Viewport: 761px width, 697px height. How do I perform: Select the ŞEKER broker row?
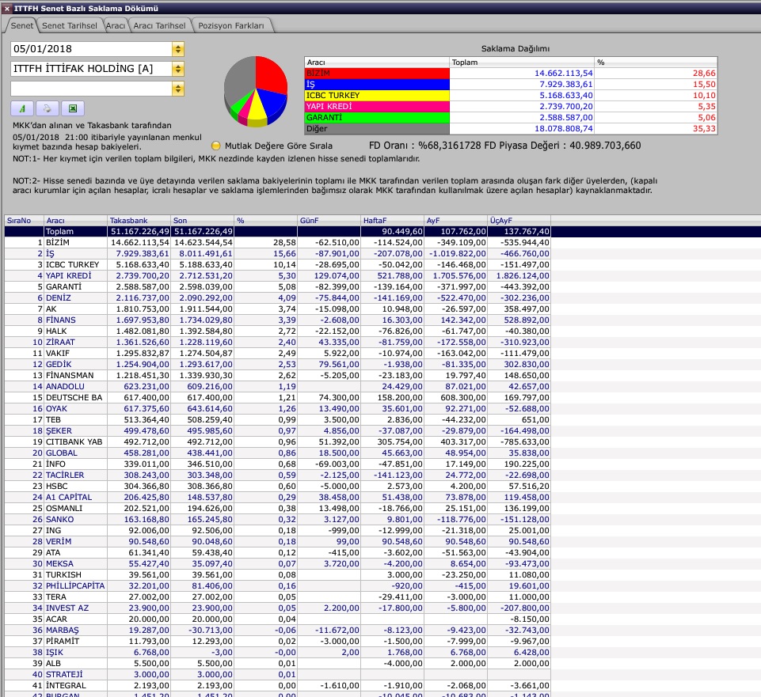[278, 431]
